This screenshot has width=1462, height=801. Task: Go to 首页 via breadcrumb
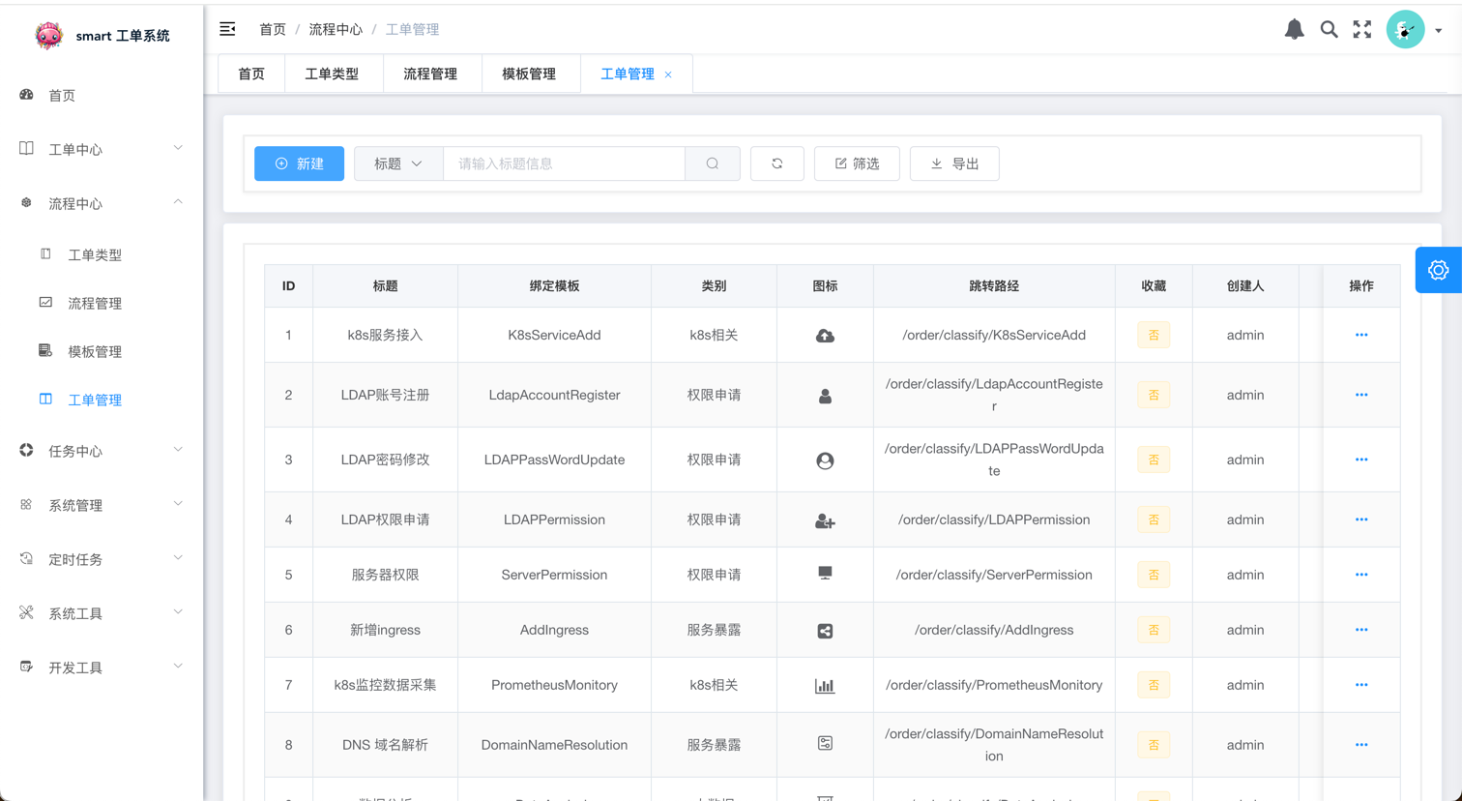pos(273,29)
